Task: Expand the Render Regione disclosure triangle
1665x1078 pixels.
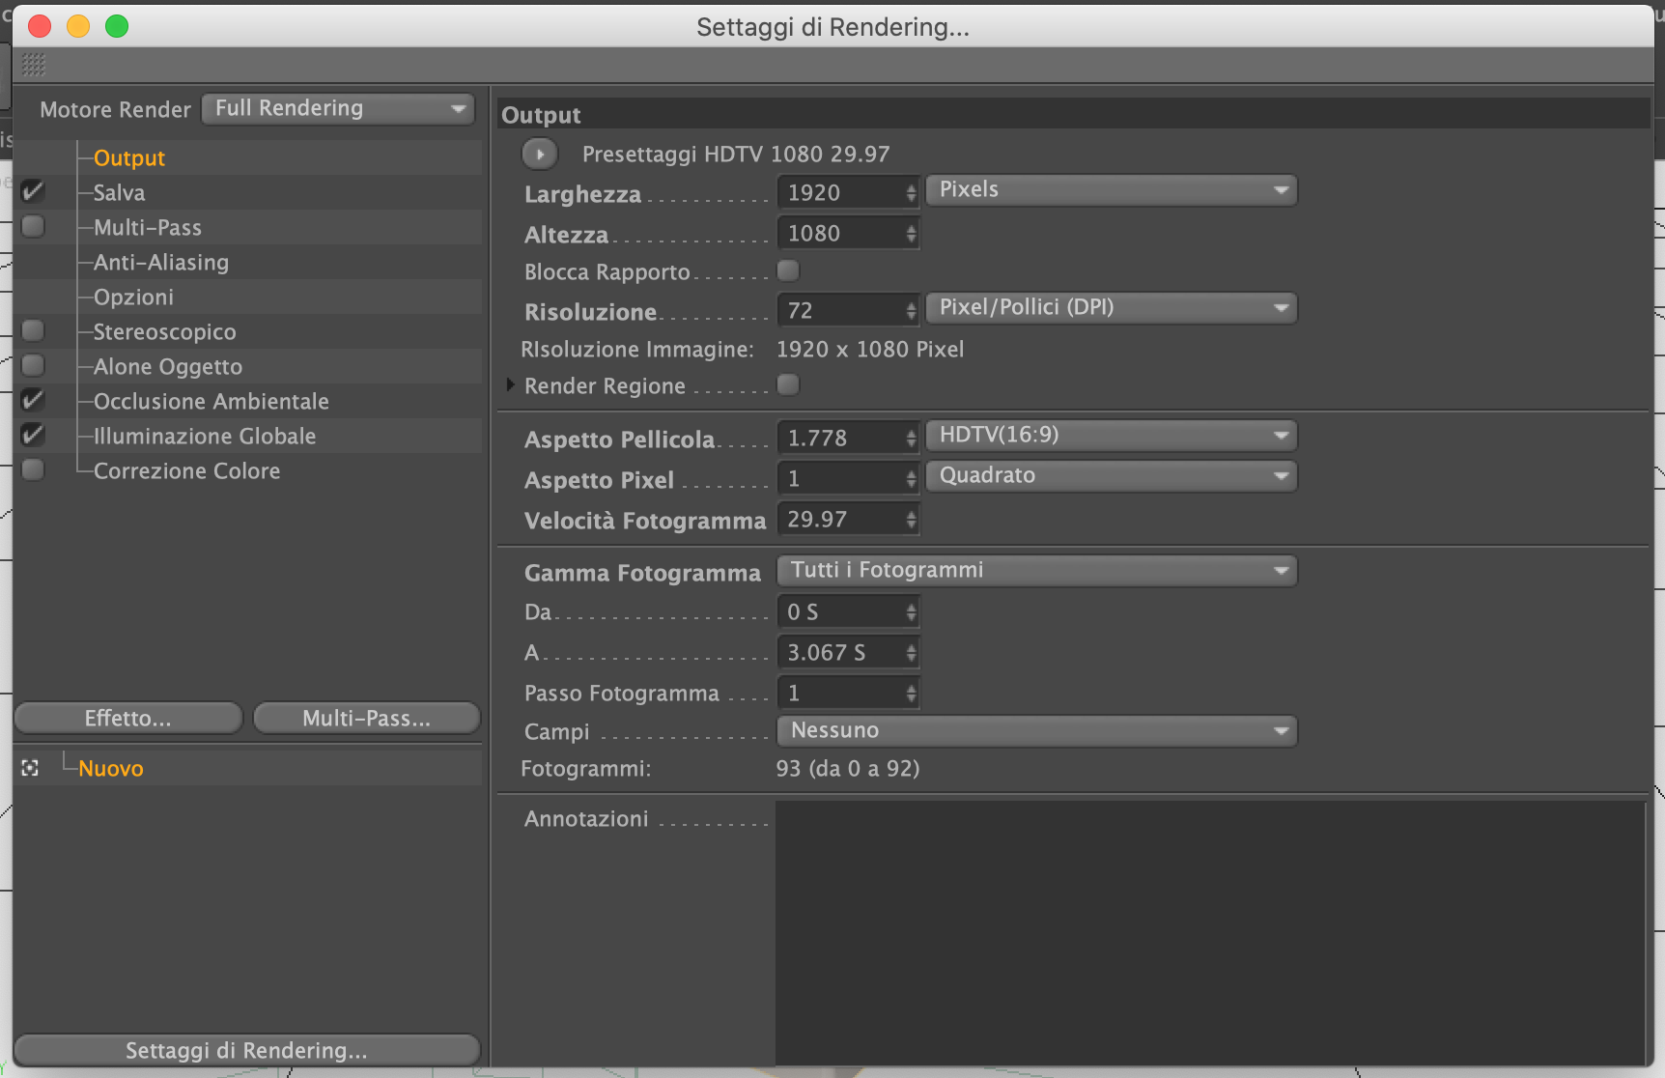Action: pos(510,384)
